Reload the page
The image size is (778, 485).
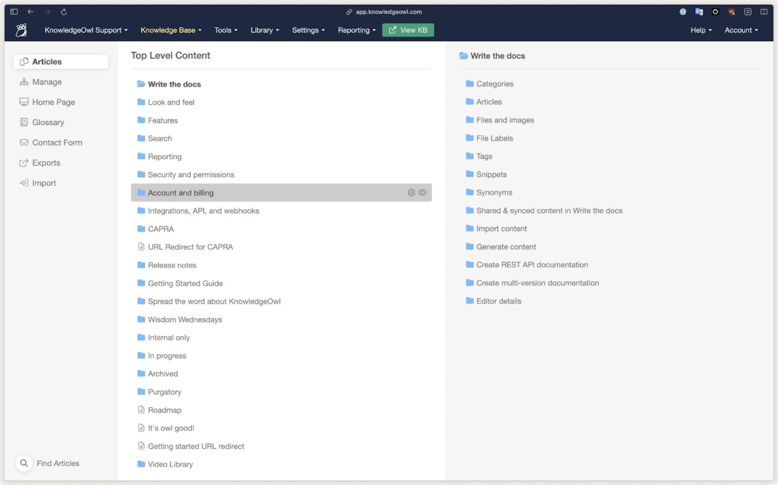64,12
